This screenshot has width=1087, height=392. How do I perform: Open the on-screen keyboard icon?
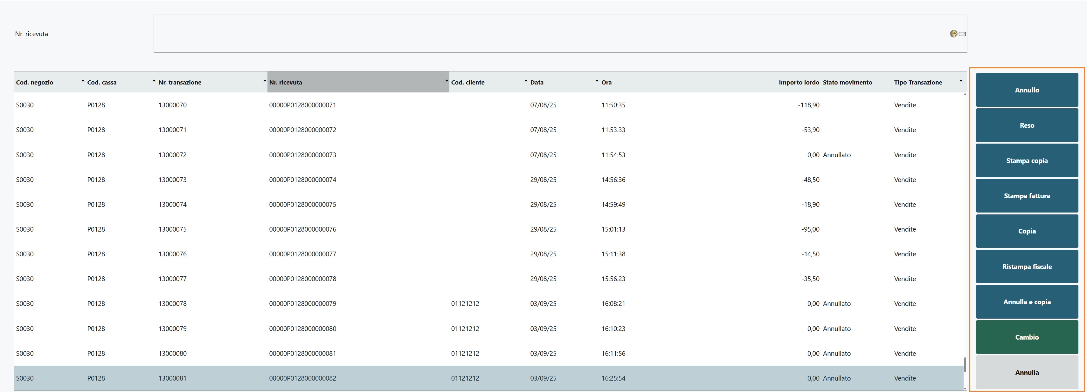[962, 34]
